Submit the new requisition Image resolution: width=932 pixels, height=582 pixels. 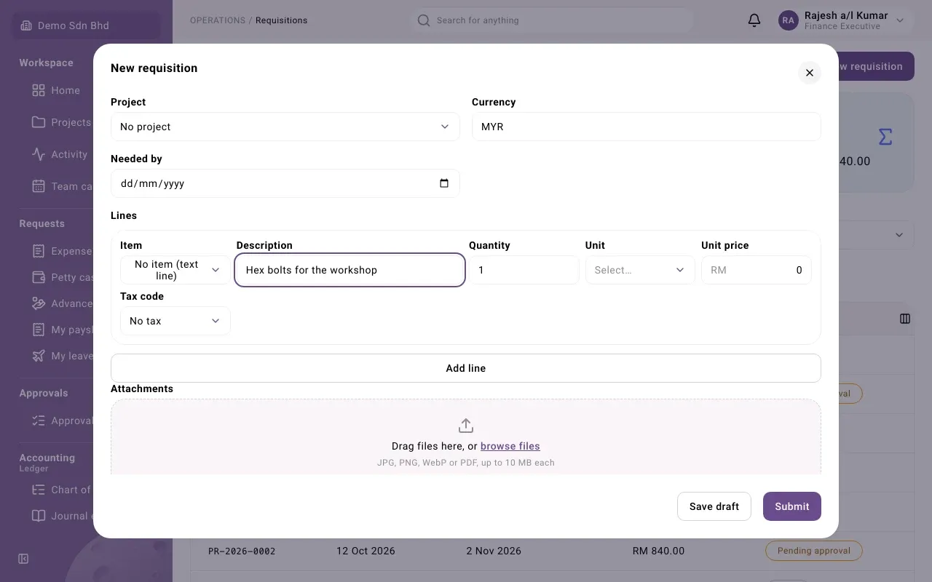point(792,506)
